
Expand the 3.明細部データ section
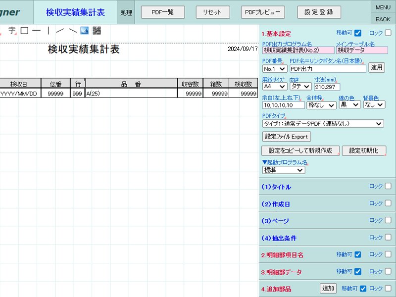[281, 272]
